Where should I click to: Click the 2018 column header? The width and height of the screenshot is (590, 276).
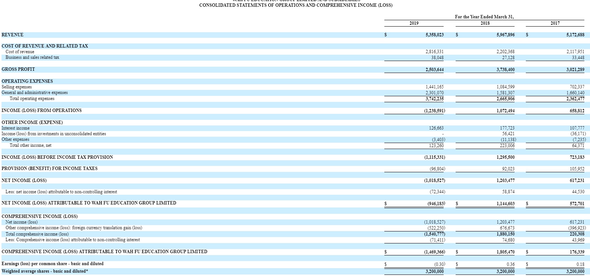(485, 23)
